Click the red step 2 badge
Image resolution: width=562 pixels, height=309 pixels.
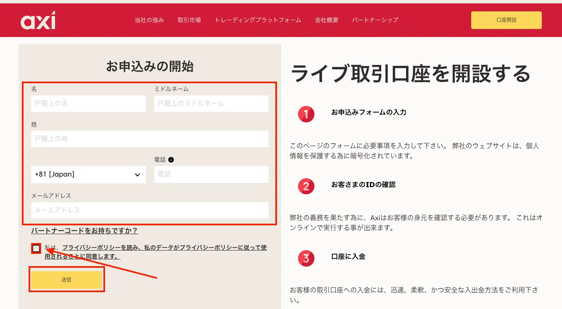[306, 186]
